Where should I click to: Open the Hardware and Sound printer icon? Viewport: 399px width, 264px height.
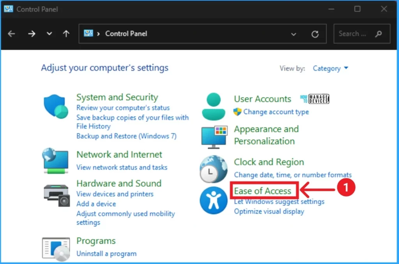pos(56,195)
